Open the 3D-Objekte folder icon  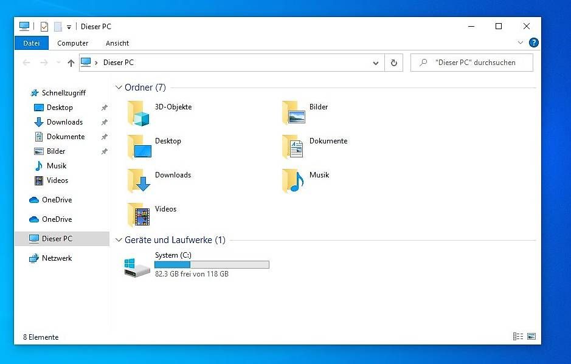pos(139,114)
